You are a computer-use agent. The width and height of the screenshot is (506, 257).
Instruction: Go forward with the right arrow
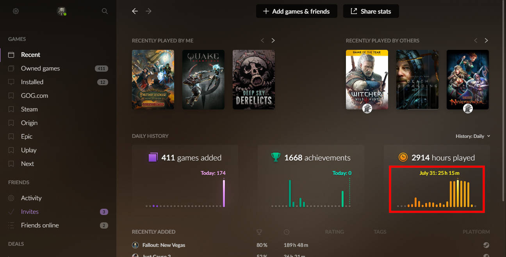coord(148,11)
